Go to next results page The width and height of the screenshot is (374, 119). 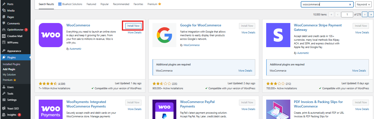(365, 14)
